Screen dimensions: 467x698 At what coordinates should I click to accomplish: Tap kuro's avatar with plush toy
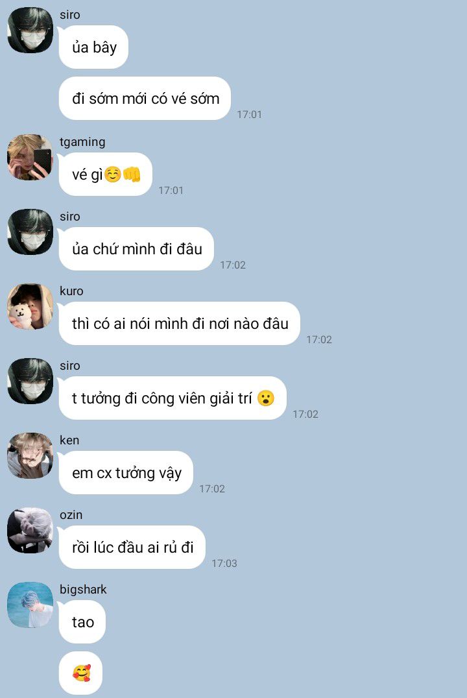coord(30,306)
